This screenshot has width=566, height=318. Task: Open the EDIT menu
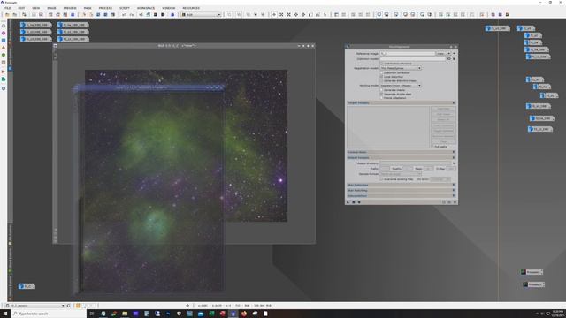pyautogui.click(x=21, y=8)
